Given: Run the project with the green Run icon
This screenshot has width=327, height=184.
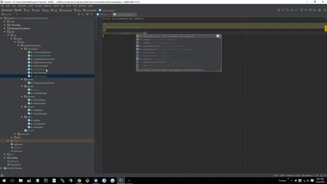Looking at the screenshot, I should coord(288,10).
